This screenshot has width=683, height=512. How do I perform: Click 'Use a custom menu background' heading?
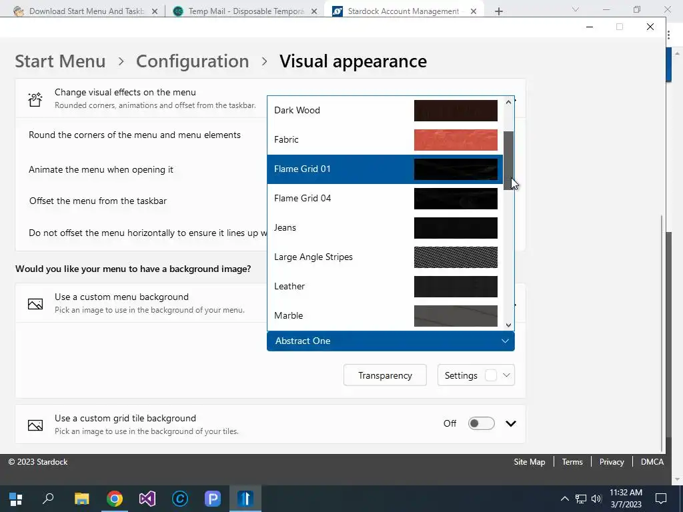coord(121,297)
